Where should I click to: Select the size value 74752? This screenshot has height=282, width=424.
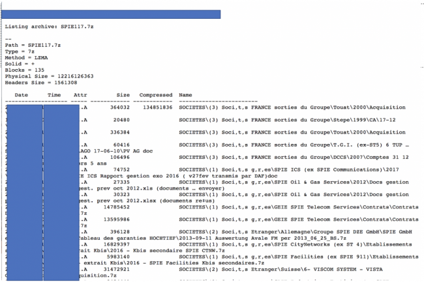pos(121,169)
